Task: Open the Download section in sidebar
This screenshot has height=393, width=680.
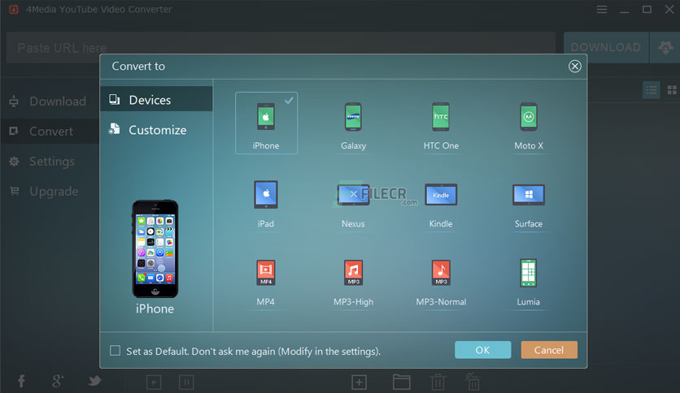Action: coord(50,101)
